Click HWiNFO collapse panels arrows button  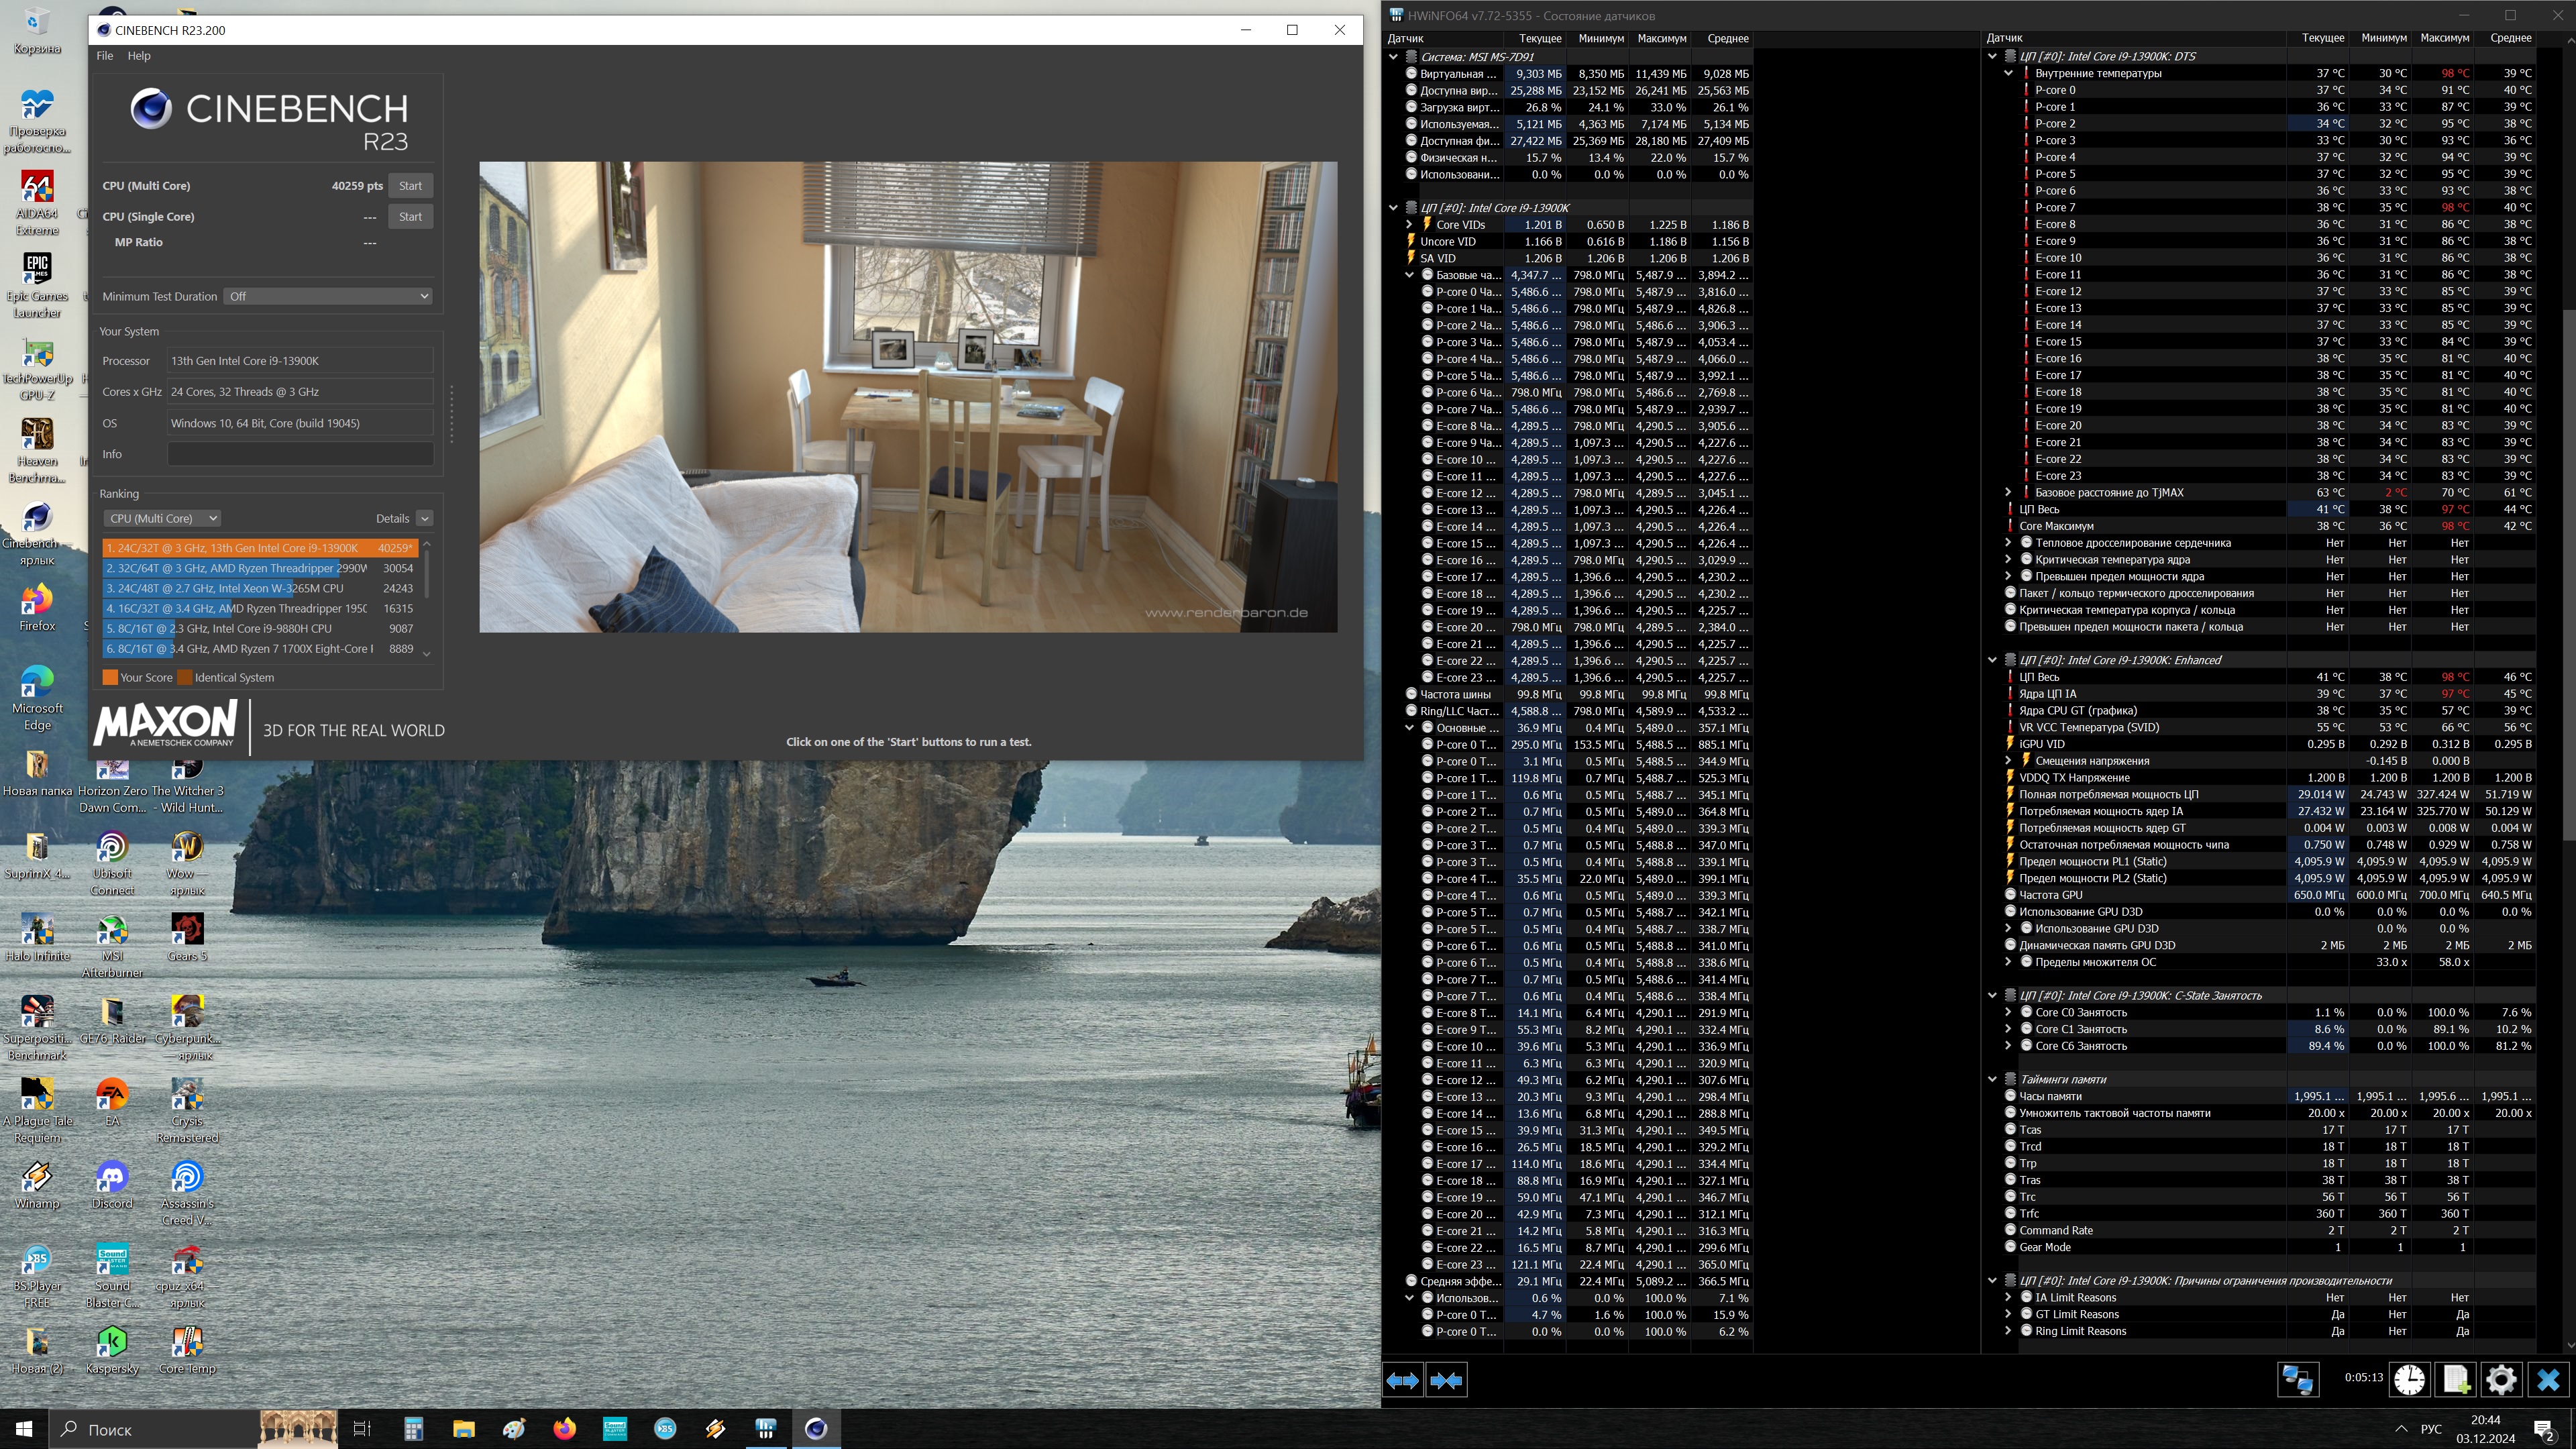pyautogui.click(x=1446, y=1380)
